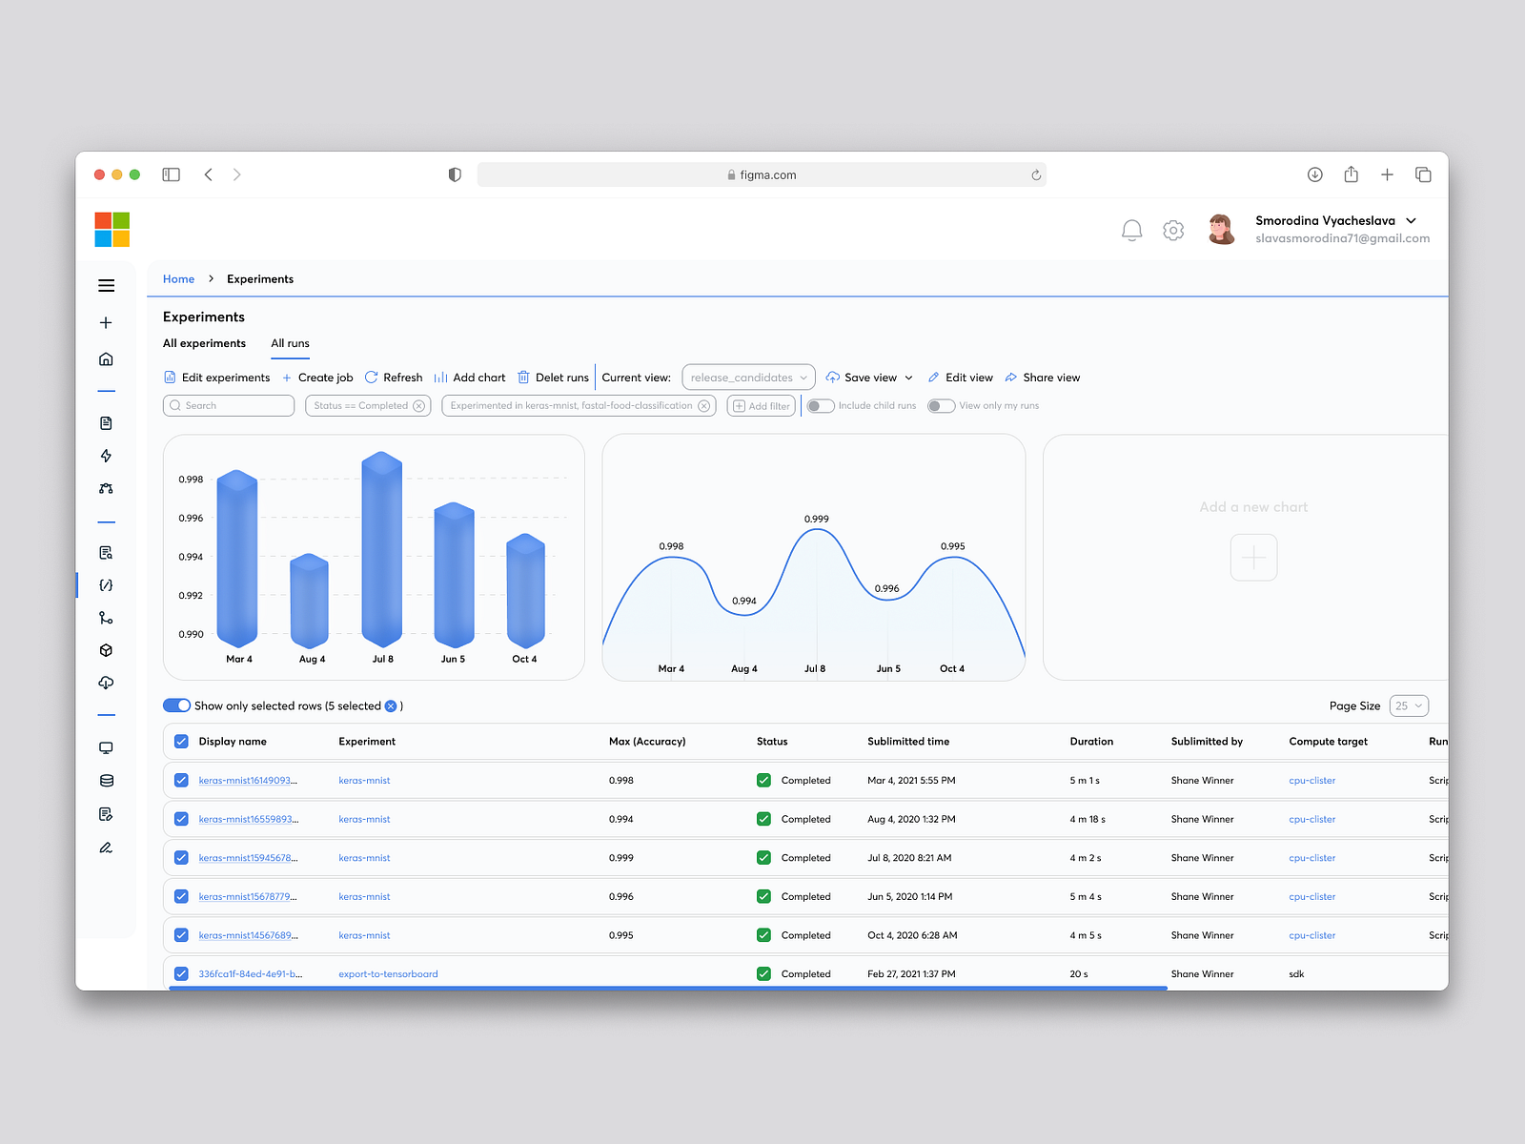Disable Show only selected rows toggle
This screenshot has width=1525, height=1144.
click(x=177, y=705)
